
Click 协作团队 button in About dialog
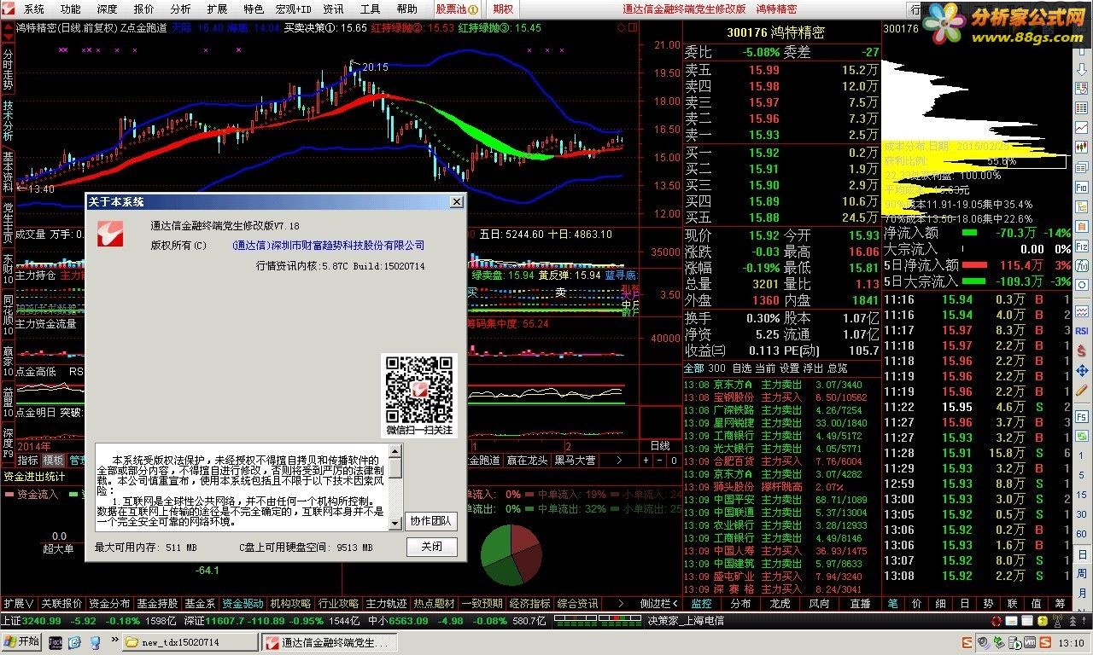pos(431,521)
